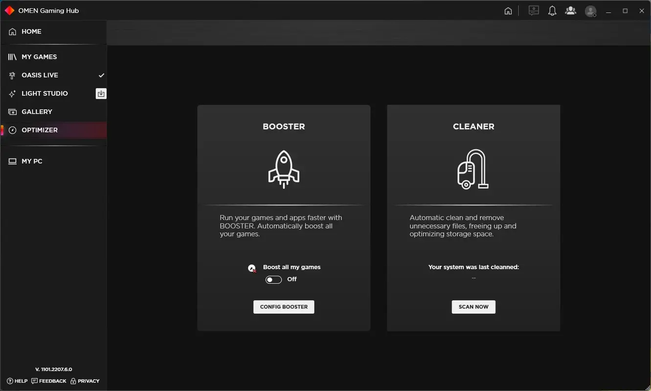Image resolution: width=651 pixels, height=391 pixels.
Task: Go to Home in the sidebar
Action: [x=31, y=32]
